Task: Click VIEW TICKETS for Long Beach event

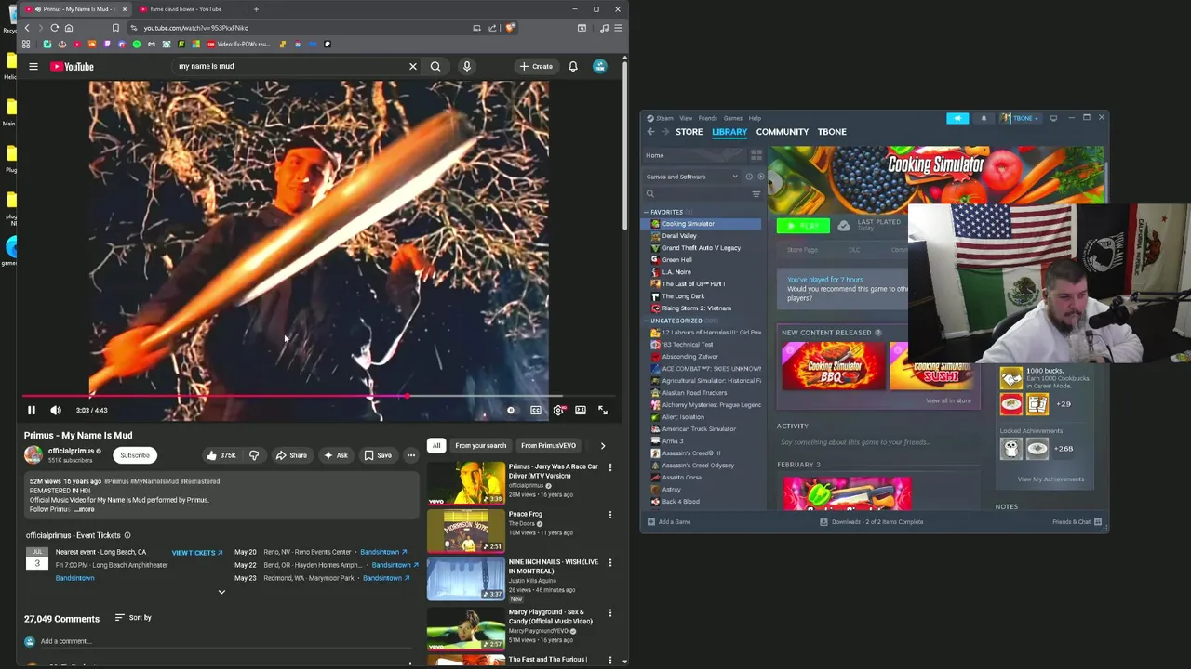Action: pos(197,553)
